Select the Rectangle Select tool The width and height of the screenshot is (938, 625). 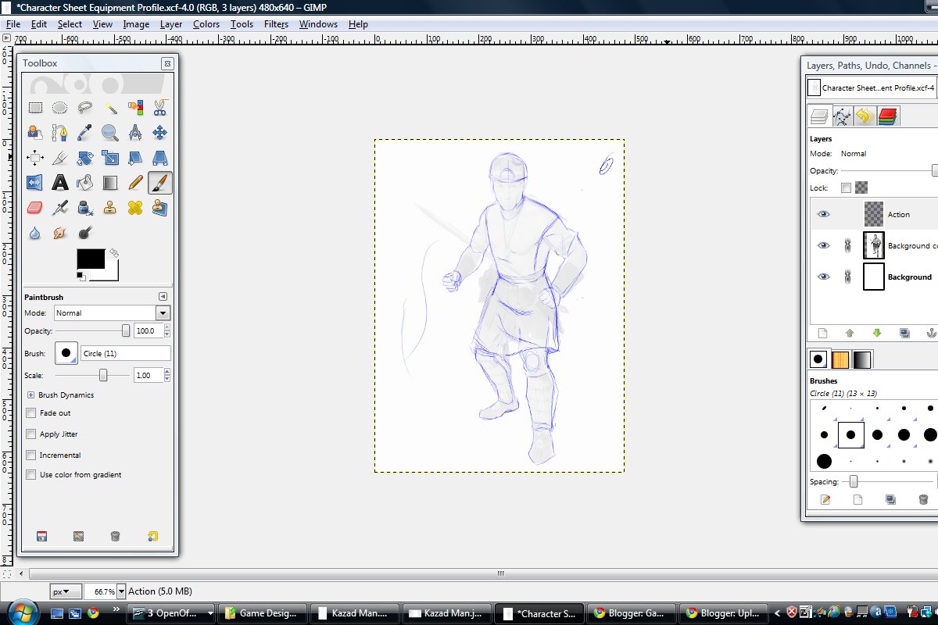(35, 108)
